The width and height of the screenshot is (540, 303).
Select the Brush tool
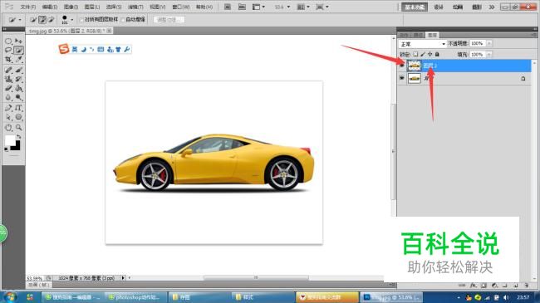tap(18, 70)
